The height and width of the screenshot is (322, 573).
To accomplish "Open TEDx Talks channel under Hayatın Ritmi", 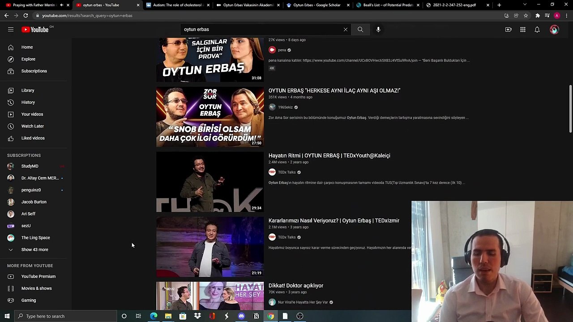I will point(286,172).
